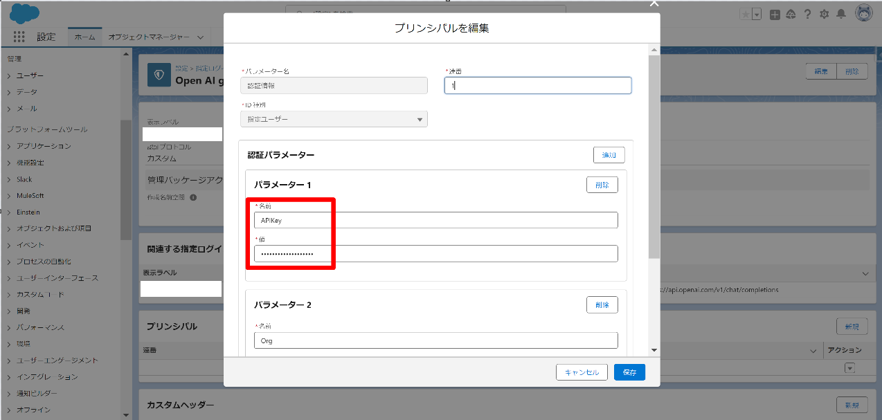The height and width of the screenshot is (420, 882).
Task: Click 保存 to save the principal
Action: pos(629,372)
